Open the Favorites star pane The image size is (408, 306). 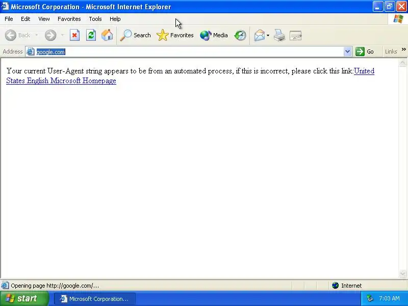point(175,35)
